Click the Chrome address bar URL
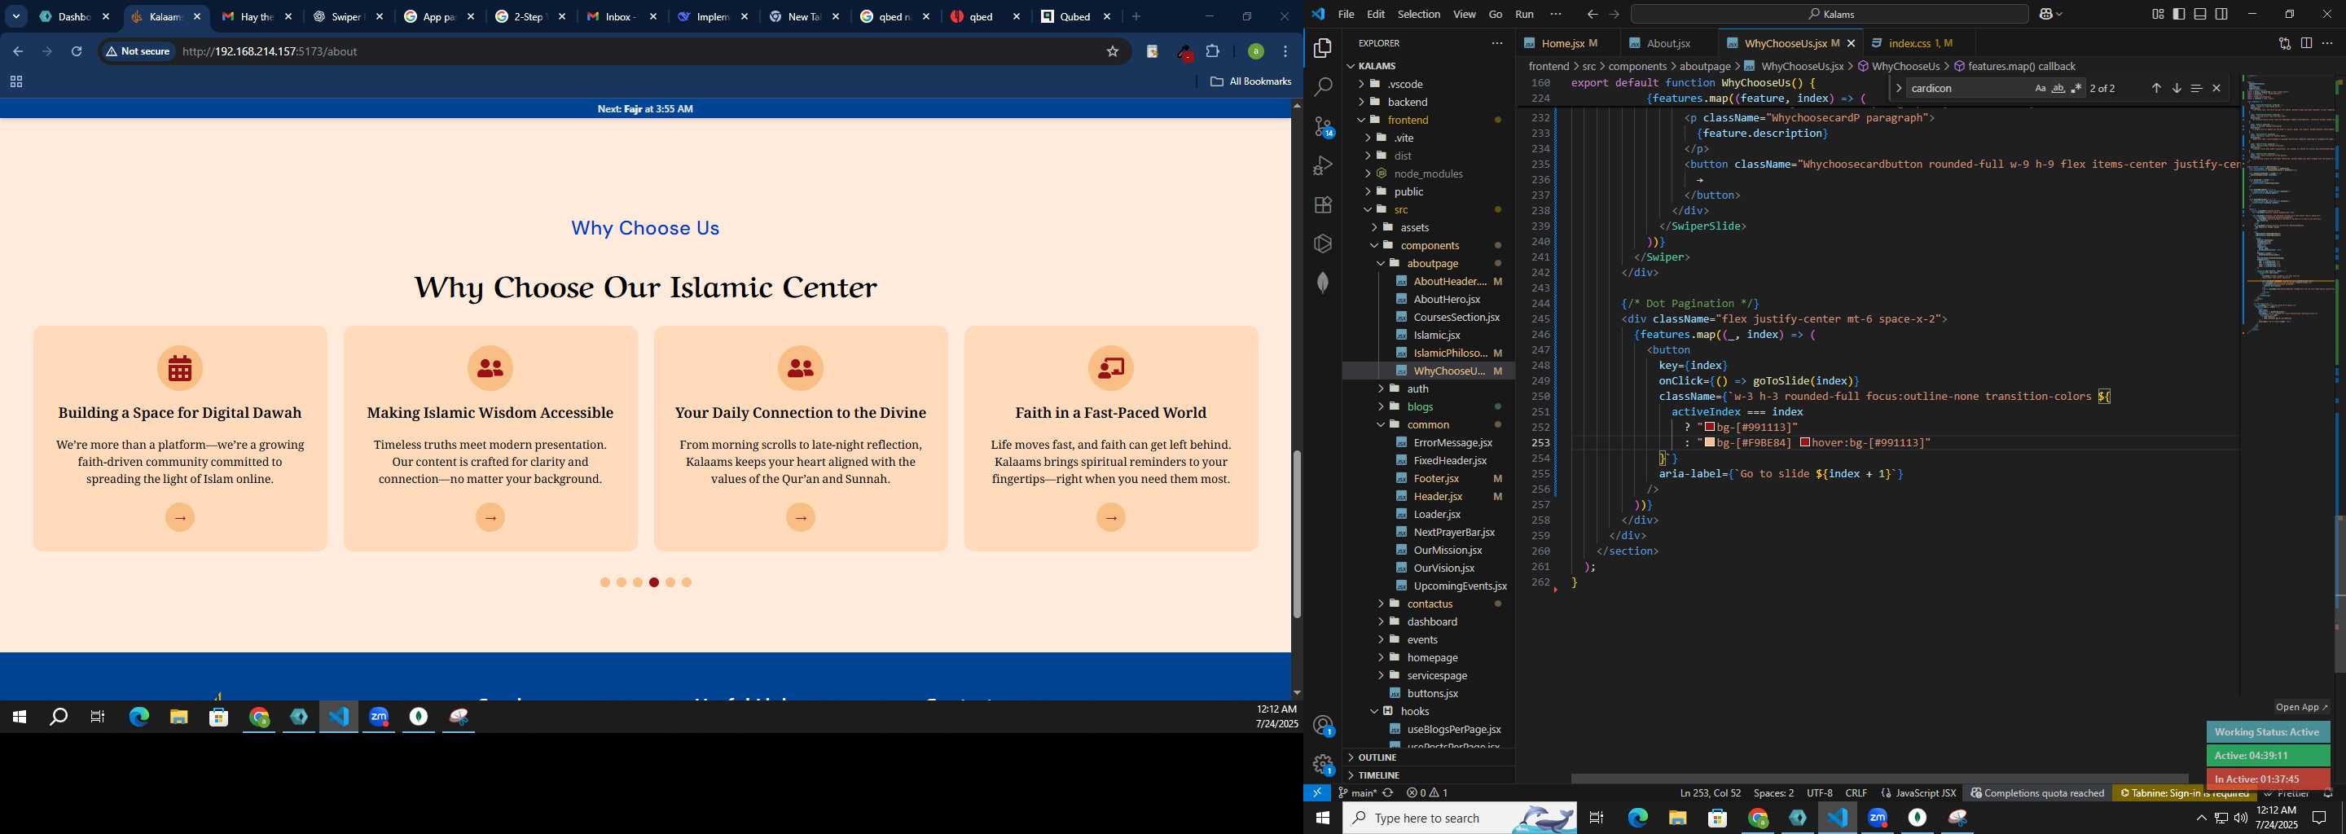Viewport: 2346px width, 834px height. [270, 52]
